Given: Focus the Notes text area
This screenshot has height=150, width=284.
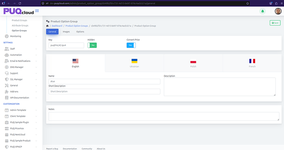Looking at the screenshot, I should [164, 117].
